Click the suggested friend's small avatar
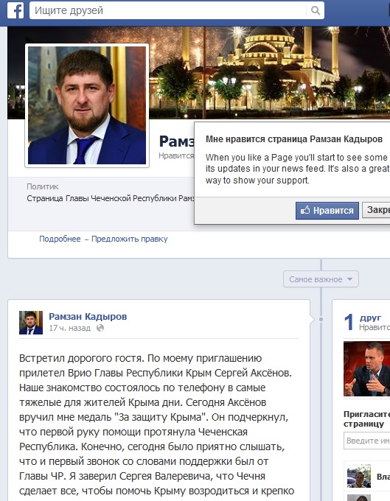390x501 pixels. click(x=359, y=476)
